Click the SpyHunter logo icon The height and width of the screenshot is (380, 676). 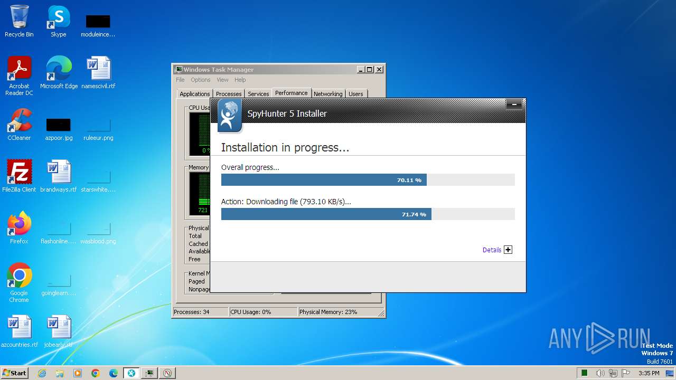coord(230,116)
